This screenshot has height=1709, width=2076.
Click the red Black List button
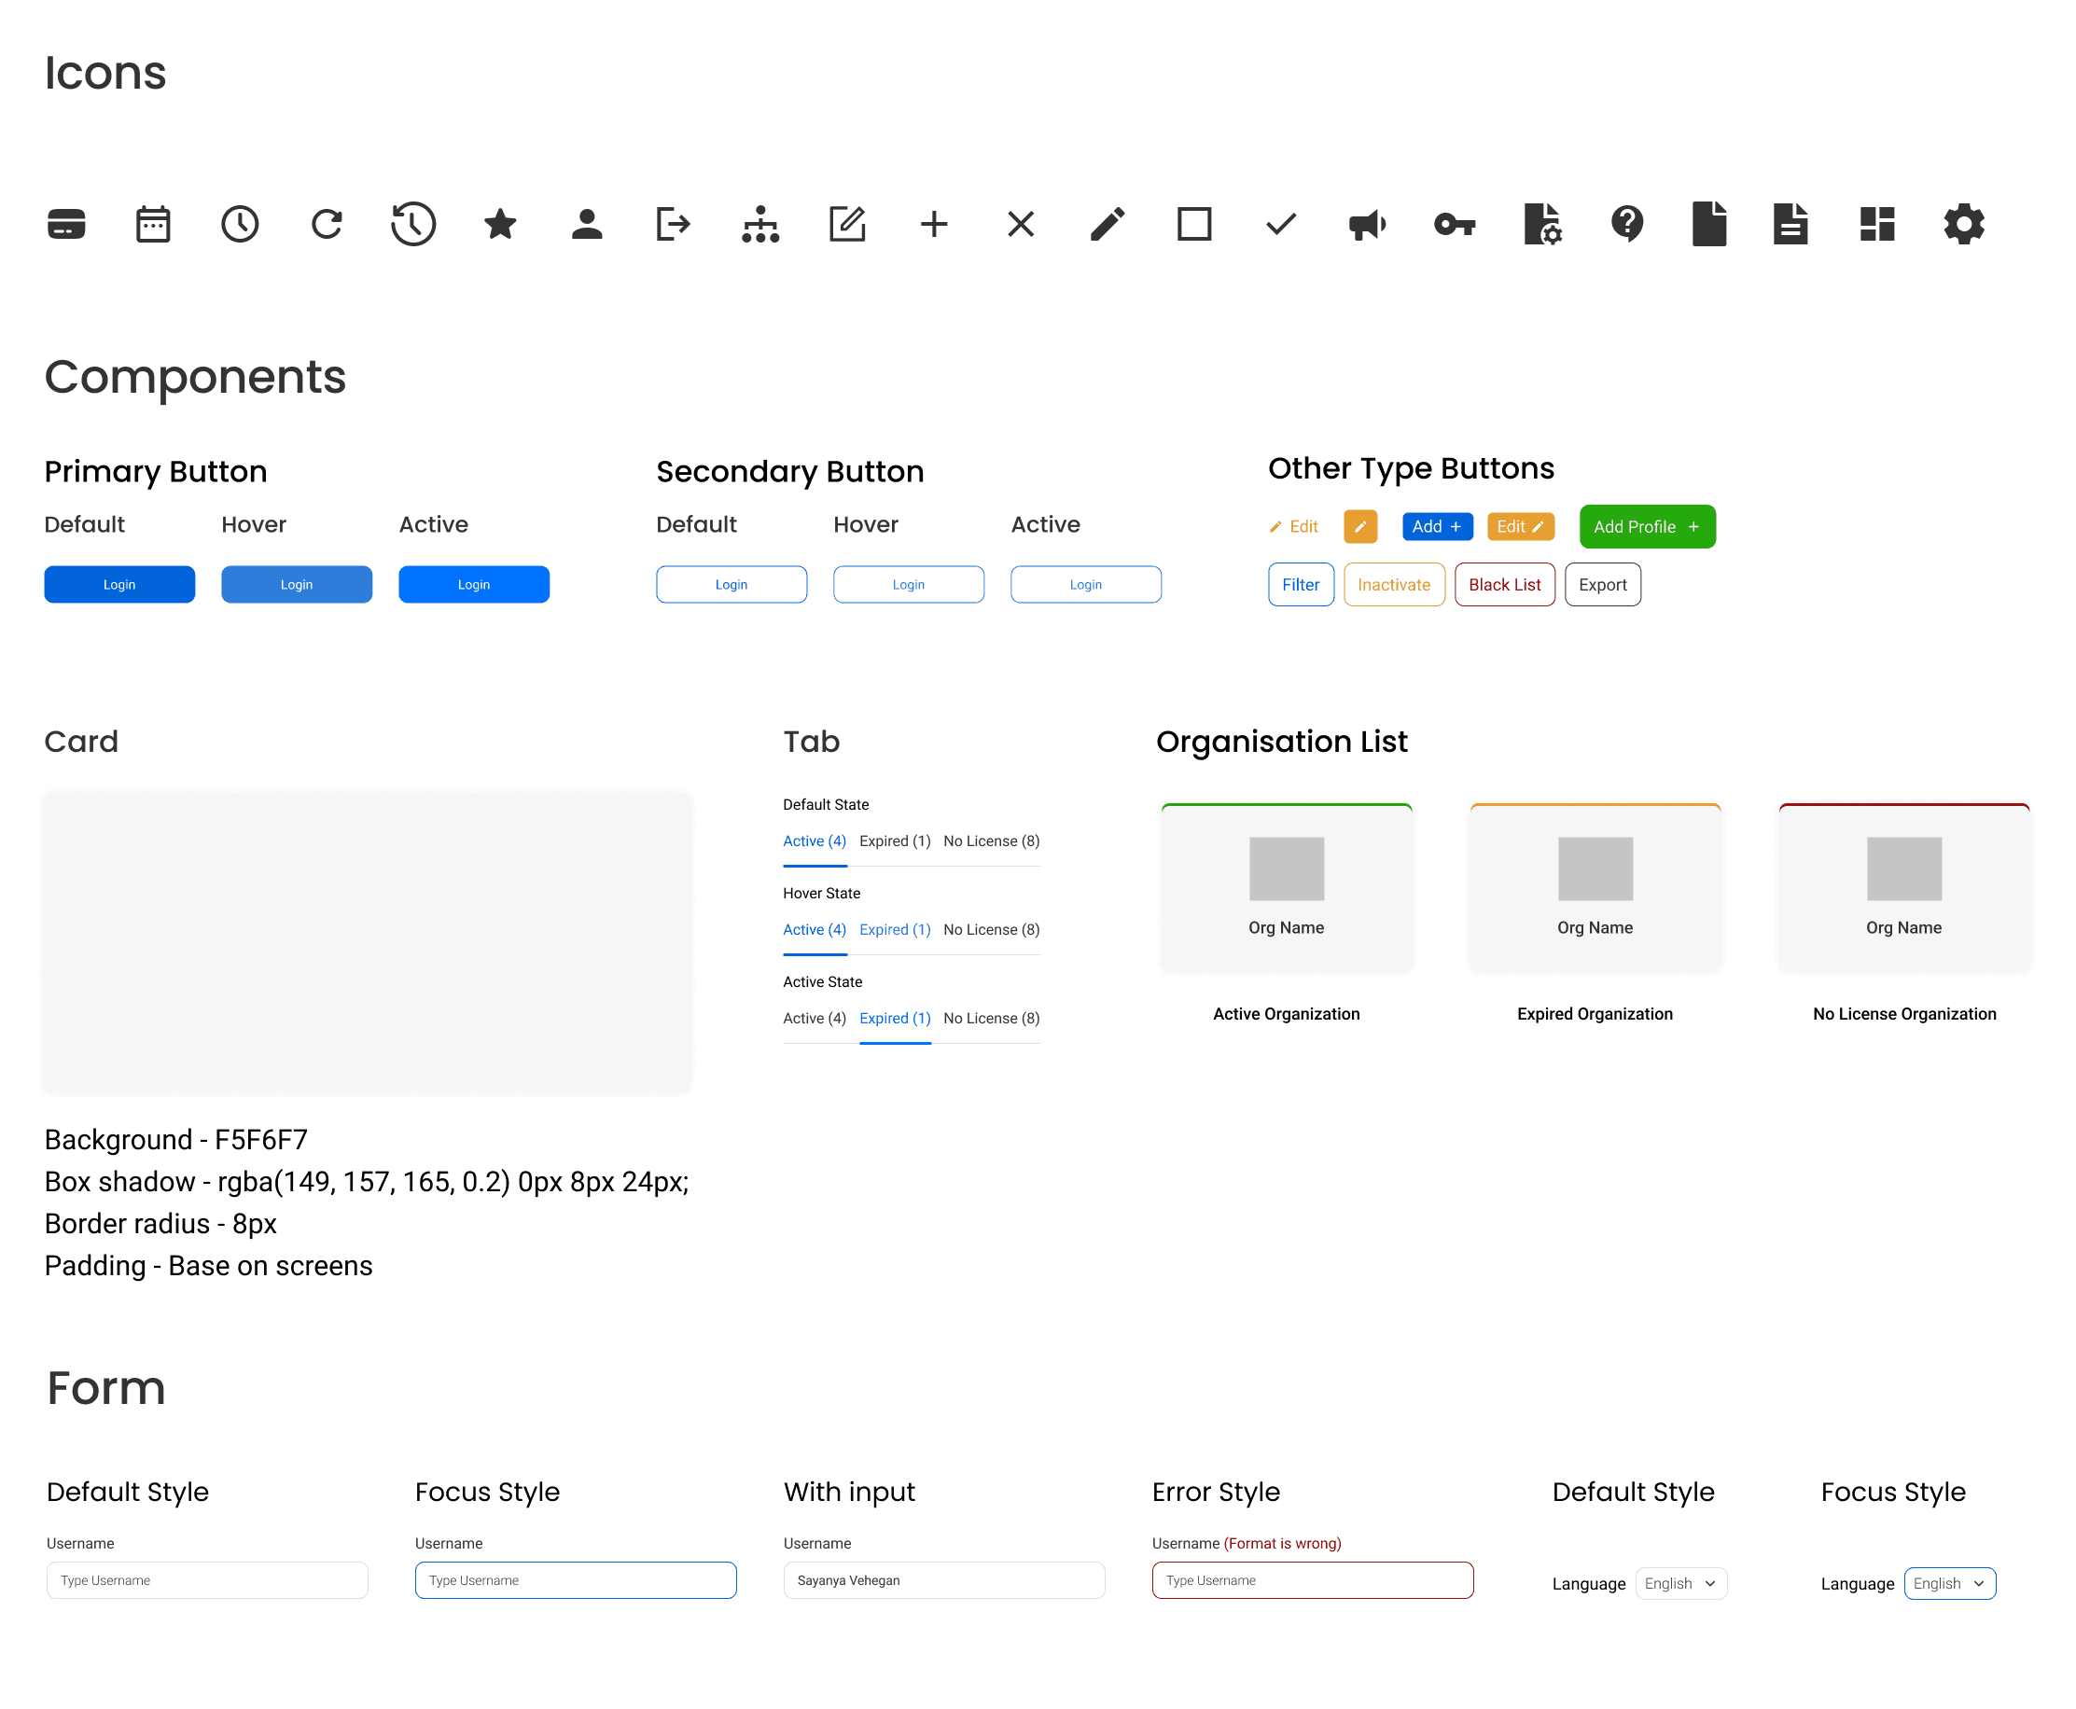pyautogui.click(x=1503, y=585)
